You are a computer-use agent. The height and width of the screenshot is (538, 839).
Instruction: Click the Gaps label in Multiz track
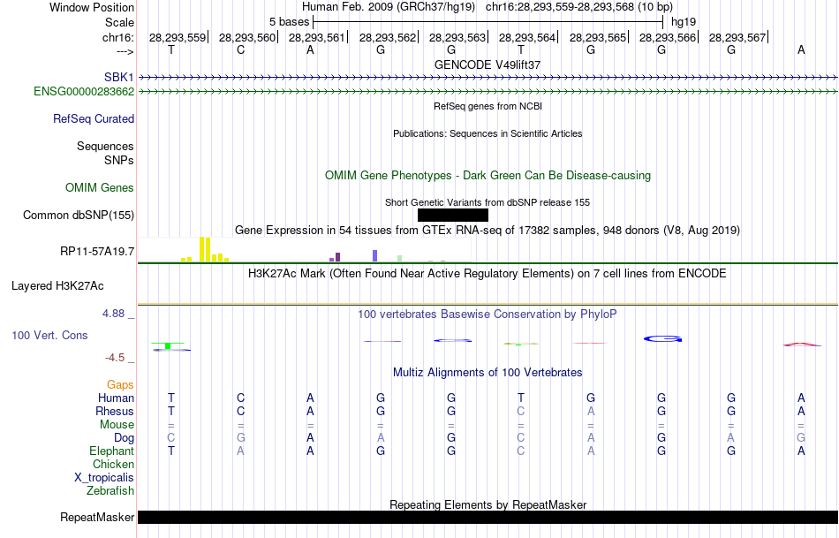[x=120, y=385]
